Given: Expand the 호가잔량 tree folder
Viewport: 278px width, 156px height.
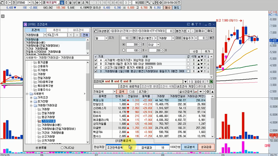Looking at the screenshot, I should point(31,102).
